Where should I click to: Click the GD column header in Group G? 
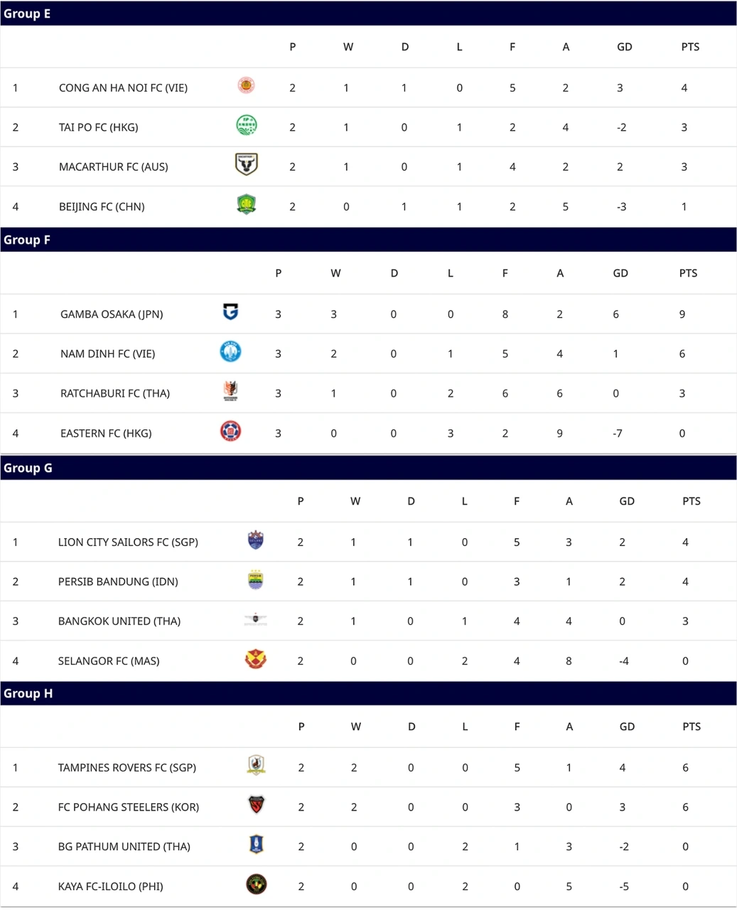[x=626, y=501]
